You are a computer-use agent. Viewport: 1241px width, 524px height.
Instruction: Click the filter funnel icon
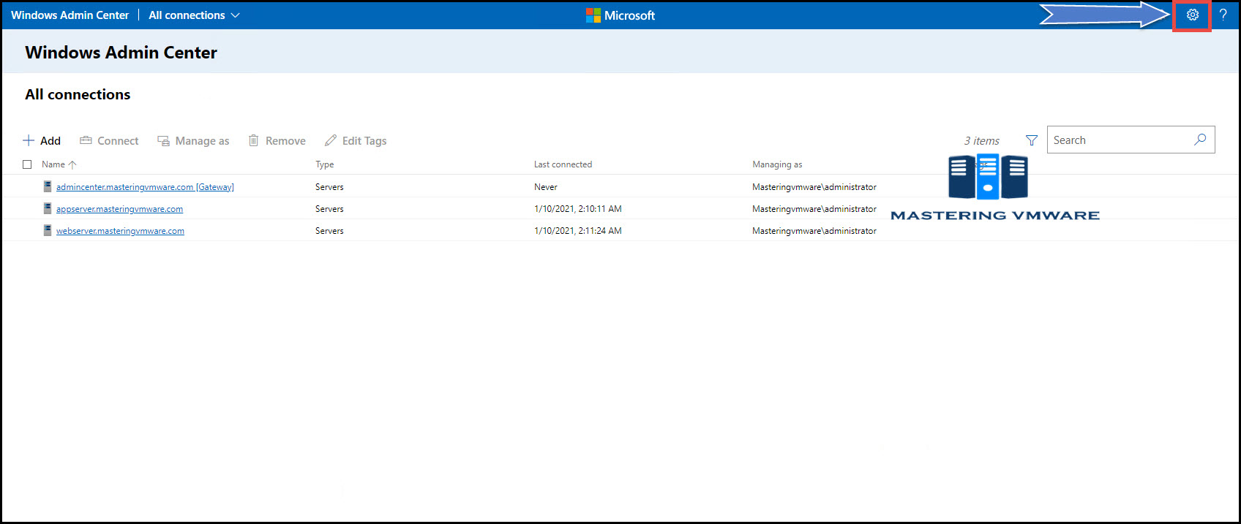[x=1032, y=140]
